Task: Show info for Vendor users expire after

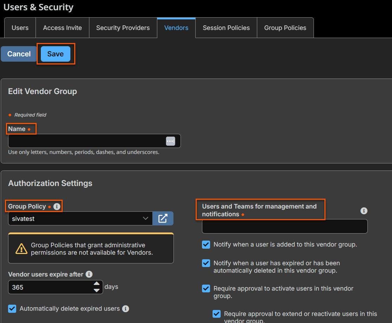Action: [89, 274]
